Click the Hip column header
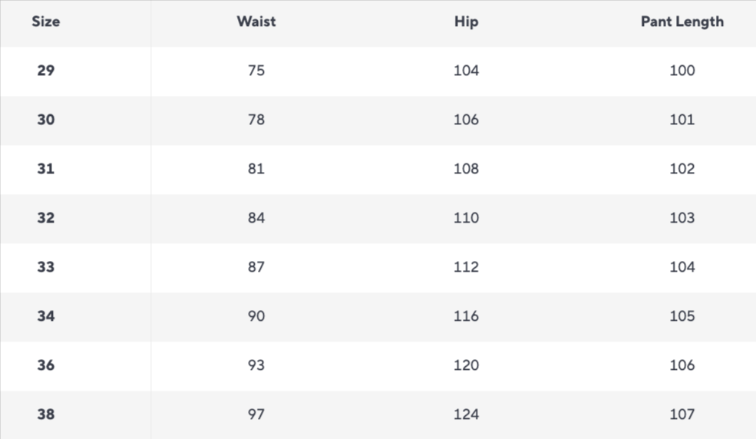This screenshot has height=439, width=756. [x=466, y=21]
